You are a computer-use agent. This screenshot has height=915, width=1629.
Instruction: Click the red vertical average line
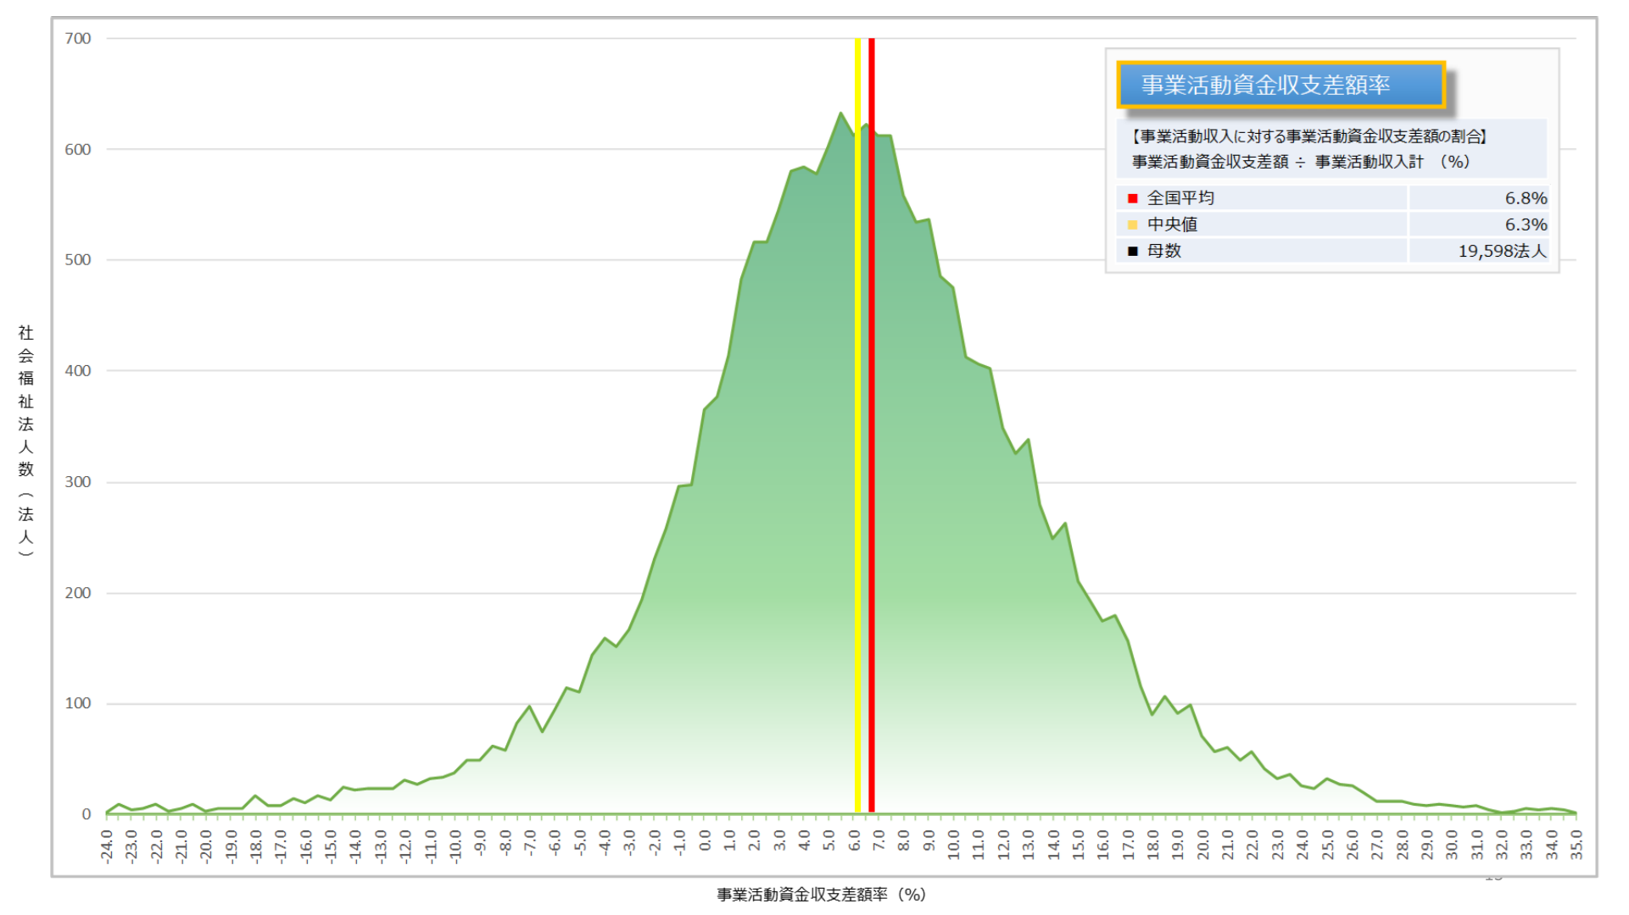click(x=871, y=424)
